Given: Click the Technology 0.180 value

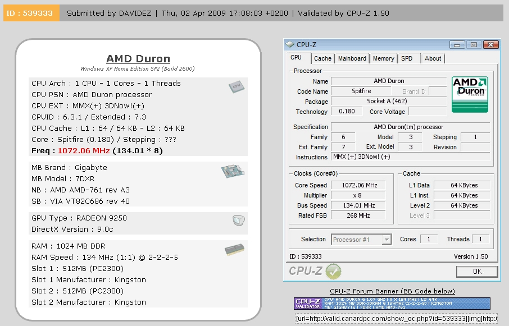Looking at the screenshot, I should (x=347, y=111).
